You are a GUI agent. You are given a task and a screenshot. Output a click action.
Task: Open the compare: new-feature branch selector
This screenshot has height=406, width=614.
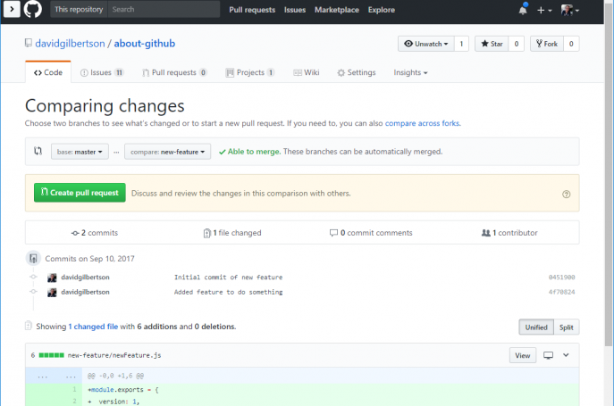coord(168,152)
